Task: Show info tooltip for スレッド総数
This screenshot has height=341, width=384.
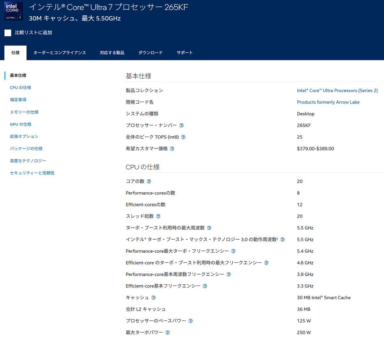Action: click(158, 216)
